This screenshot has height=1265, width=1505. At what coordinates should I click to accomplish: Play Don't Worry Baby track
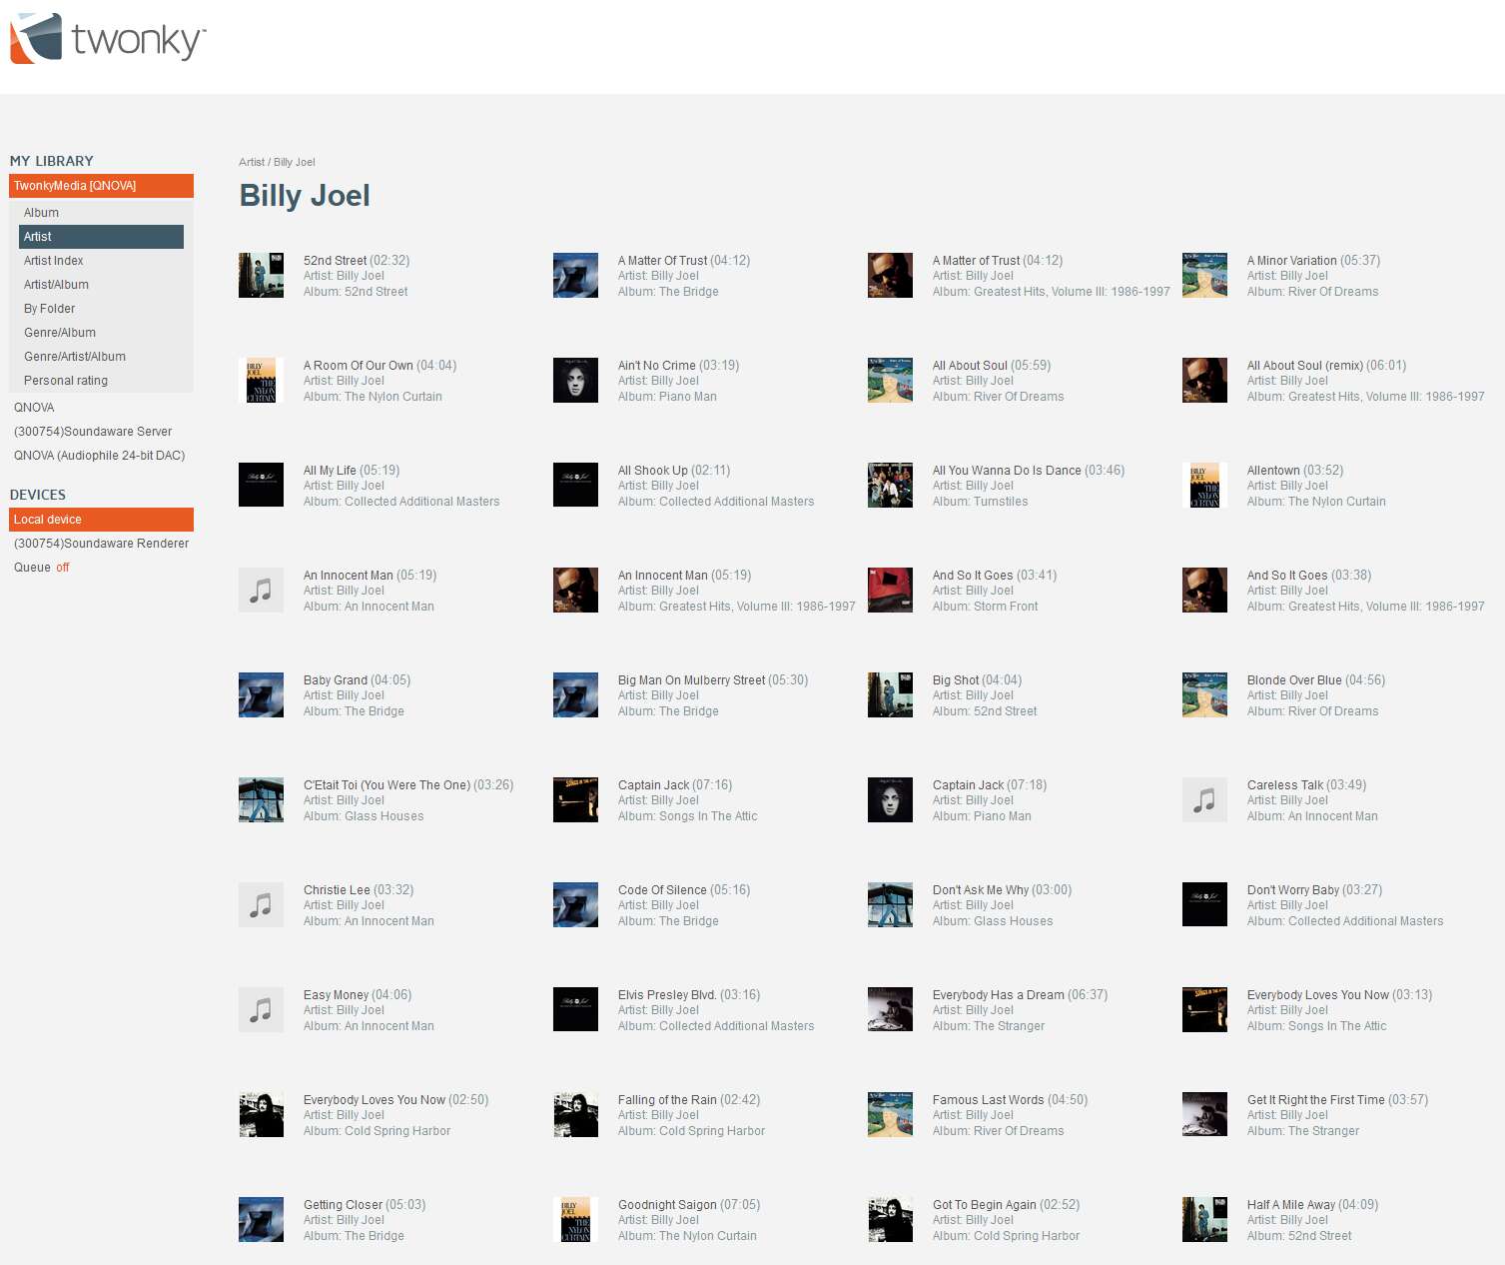coord(1293,890)
